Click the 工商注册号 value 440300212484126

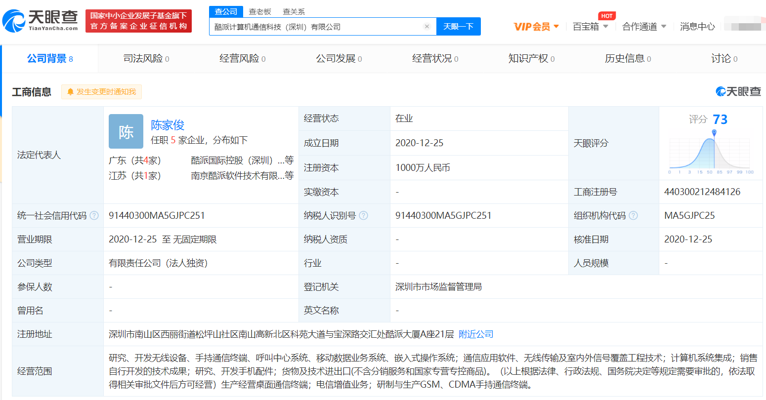702,192
